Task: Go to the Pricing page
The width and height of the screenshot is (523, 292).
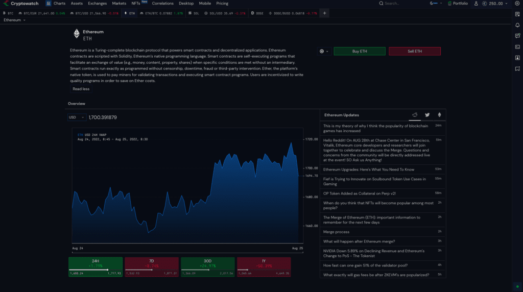Action: [x=222, y=4]
